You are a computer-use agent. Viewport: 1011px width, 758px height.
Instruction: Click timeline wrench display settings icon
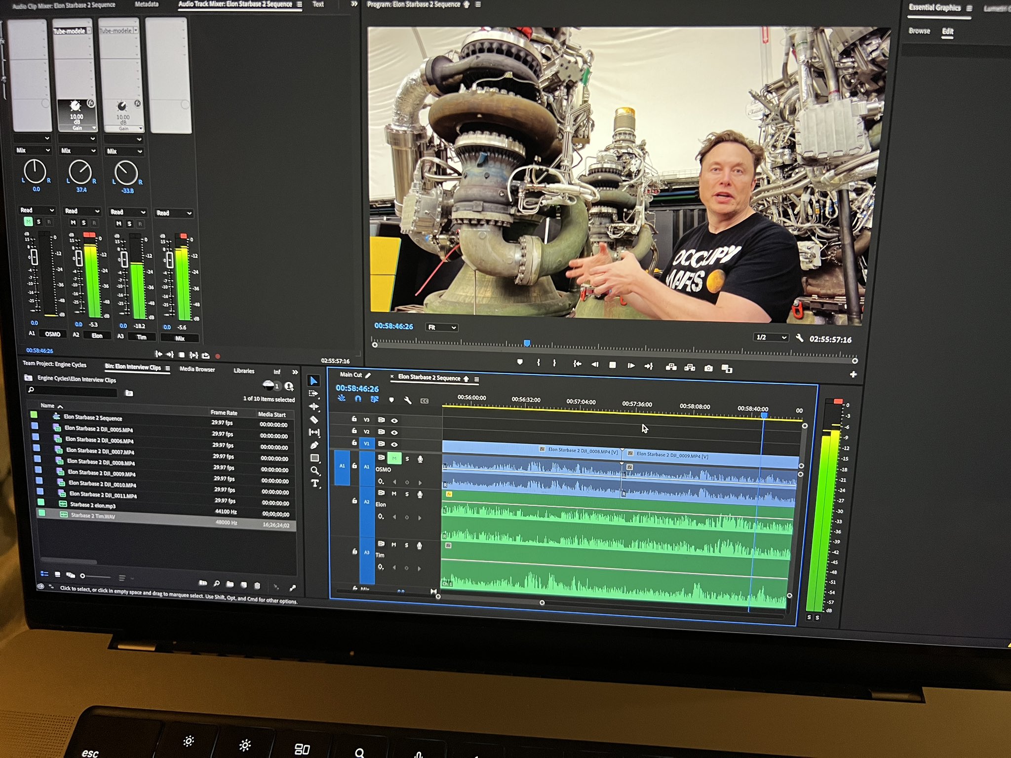click(408, 400)
